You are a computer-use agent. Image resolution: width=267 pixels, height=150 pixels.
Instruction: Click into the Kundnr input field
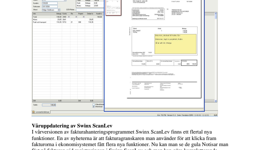click(50, 3)
